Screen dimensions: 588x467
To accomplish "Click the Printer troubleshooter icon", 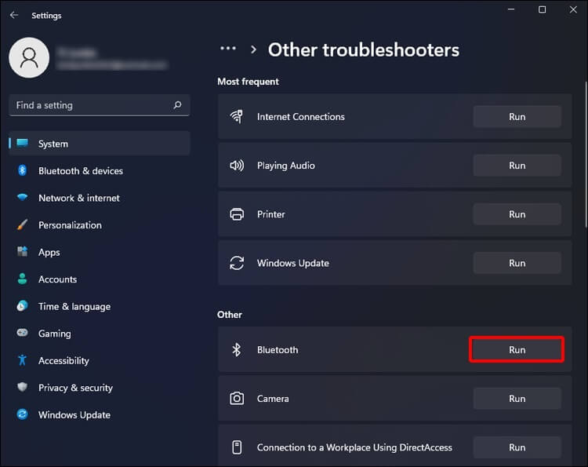I will [237, 214].
